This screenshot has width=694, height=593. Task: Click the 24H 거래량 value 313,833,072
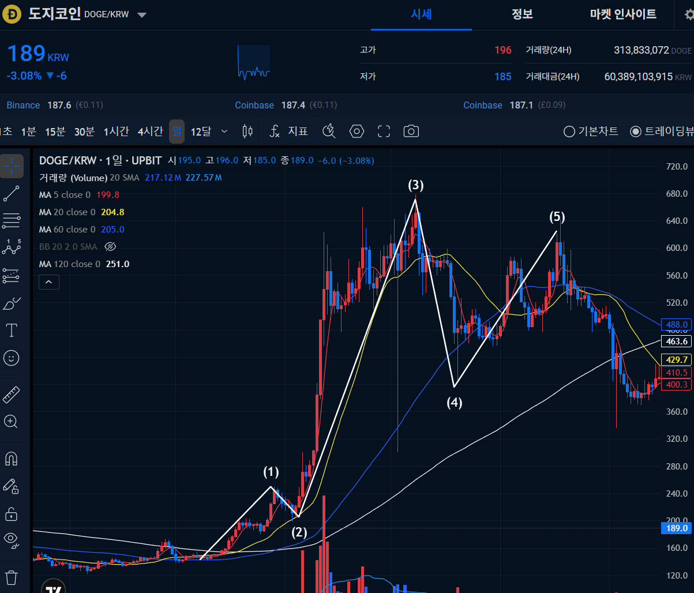[641, 50]
